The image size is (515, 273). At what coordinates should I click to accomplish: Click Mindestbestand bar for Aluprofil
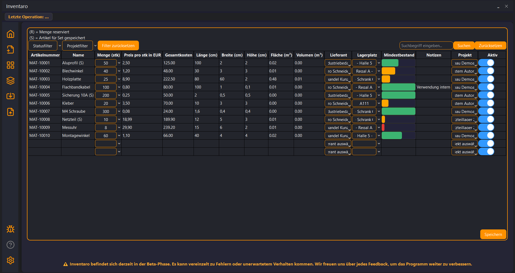[x=398, y=63]
